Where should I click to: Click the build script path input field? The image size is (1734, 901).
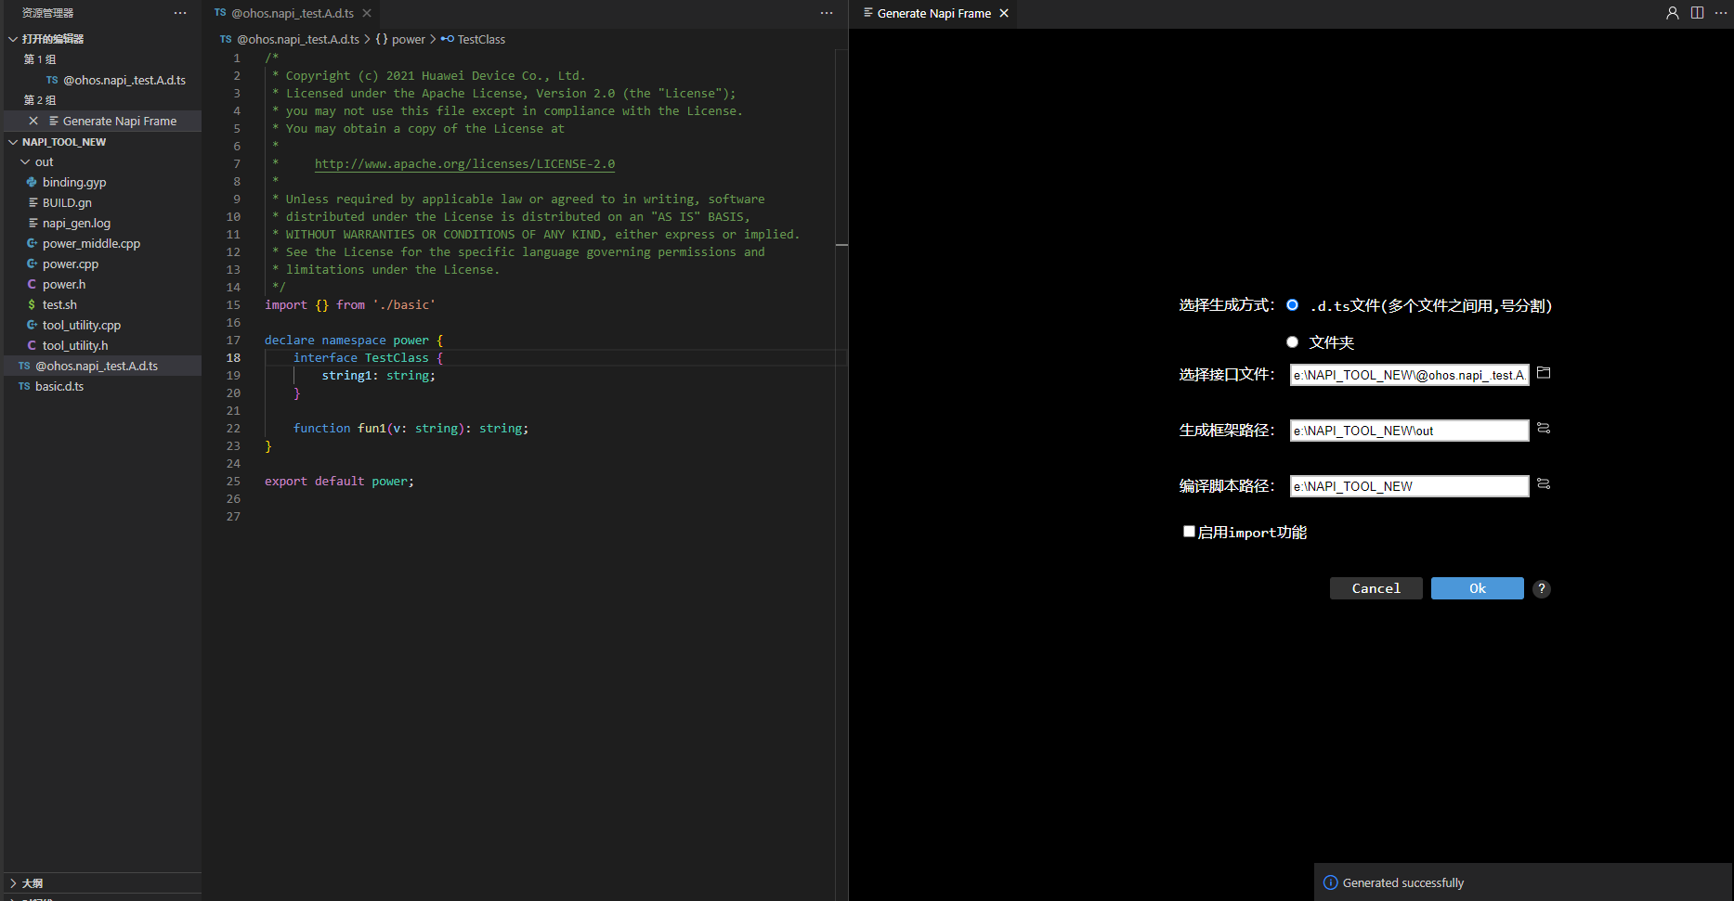tap(1409, 486)
